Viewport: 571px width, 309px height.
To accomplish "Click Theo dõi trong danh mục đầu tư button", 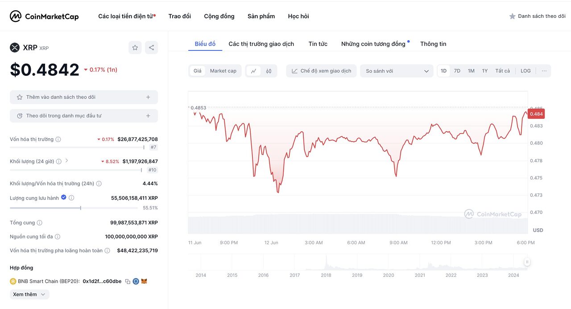I will point(84,116).
